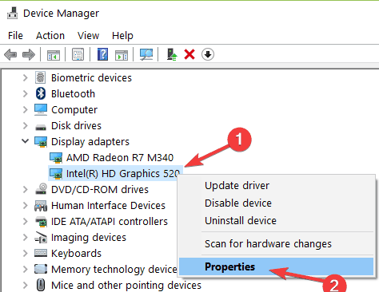Screen dimensions: 379x292
Task: Click the Biometric devices fingerprint icon
Action: [41, 77]
